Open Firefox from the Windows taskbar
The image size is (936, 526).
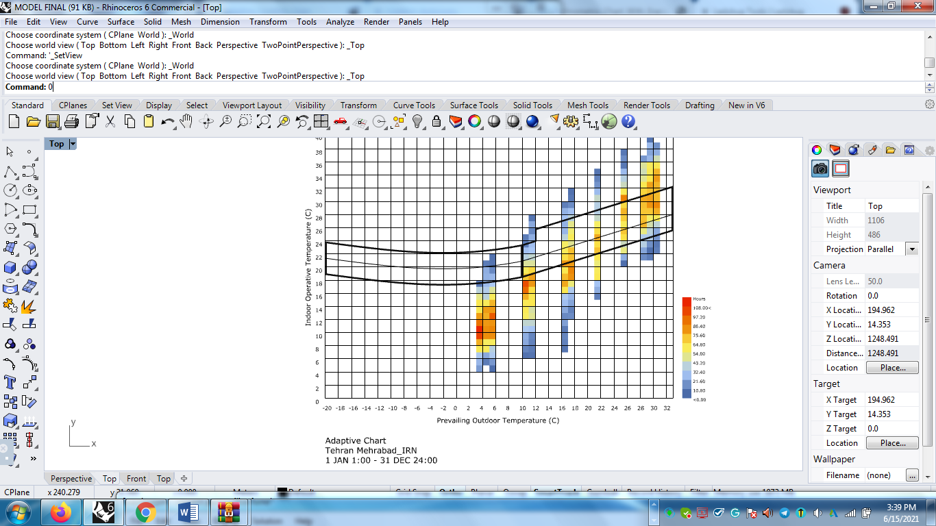click(x=60, y=512)
